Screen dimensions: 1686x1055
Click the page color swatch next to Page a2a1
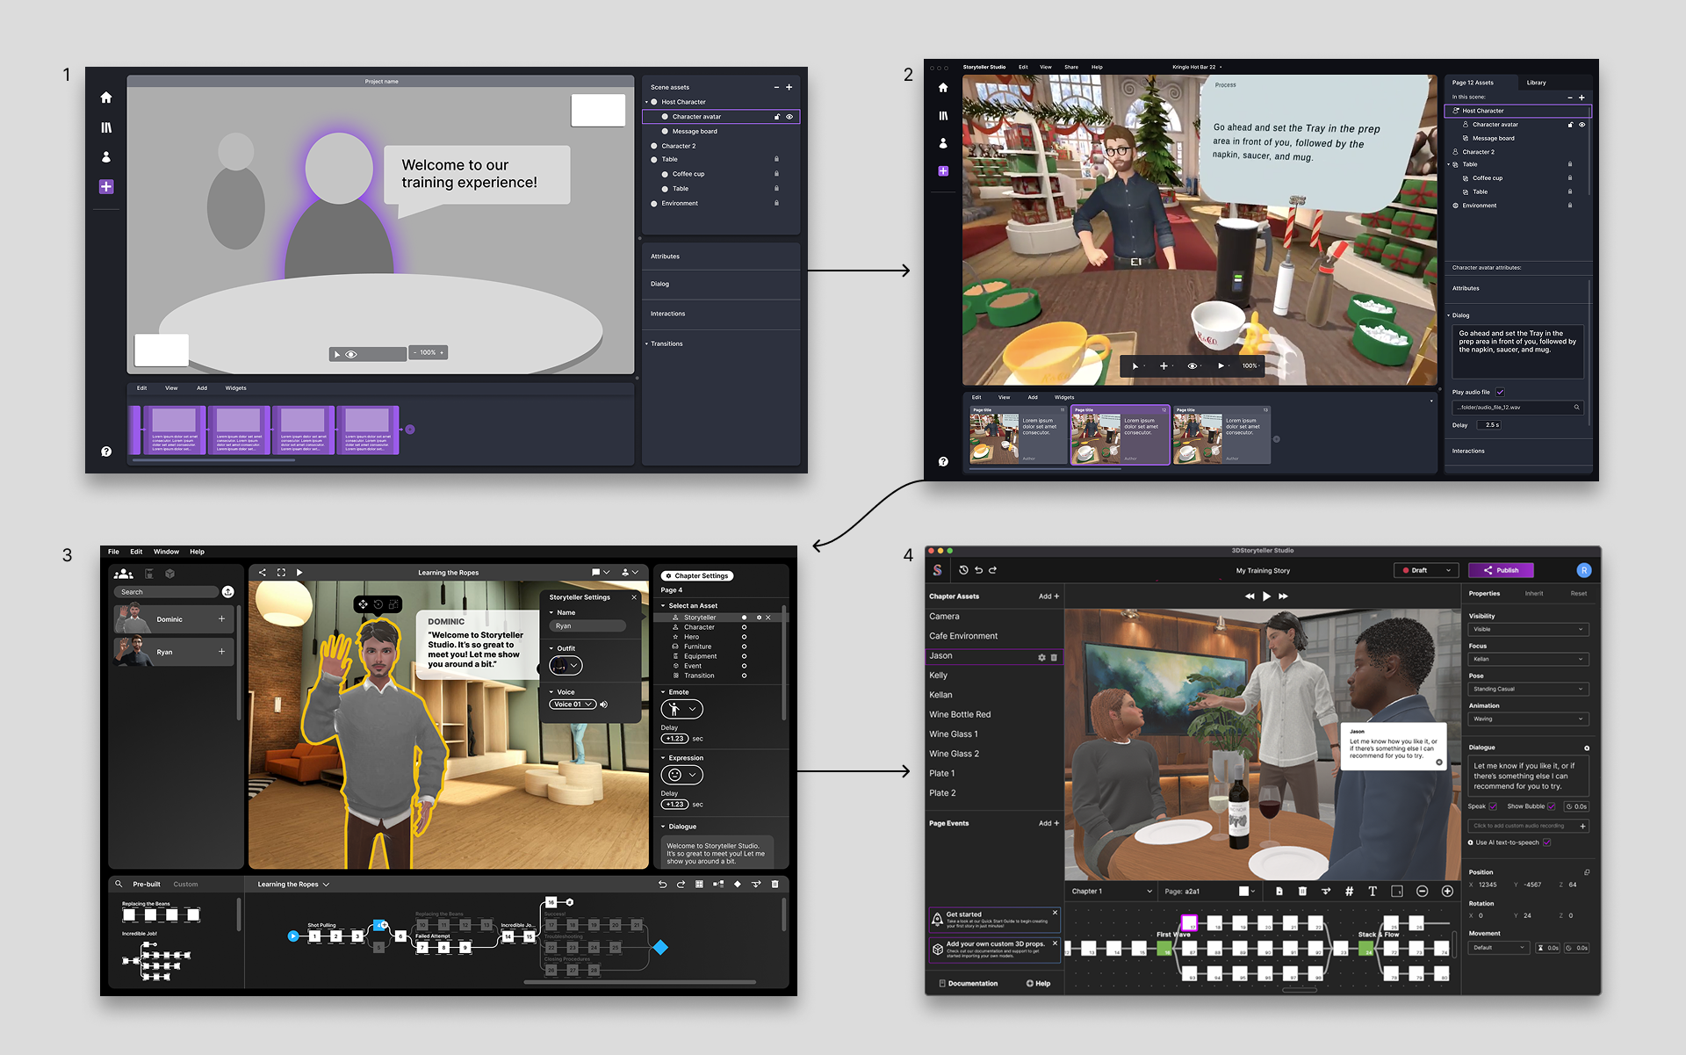click(x=1244, y=891)
